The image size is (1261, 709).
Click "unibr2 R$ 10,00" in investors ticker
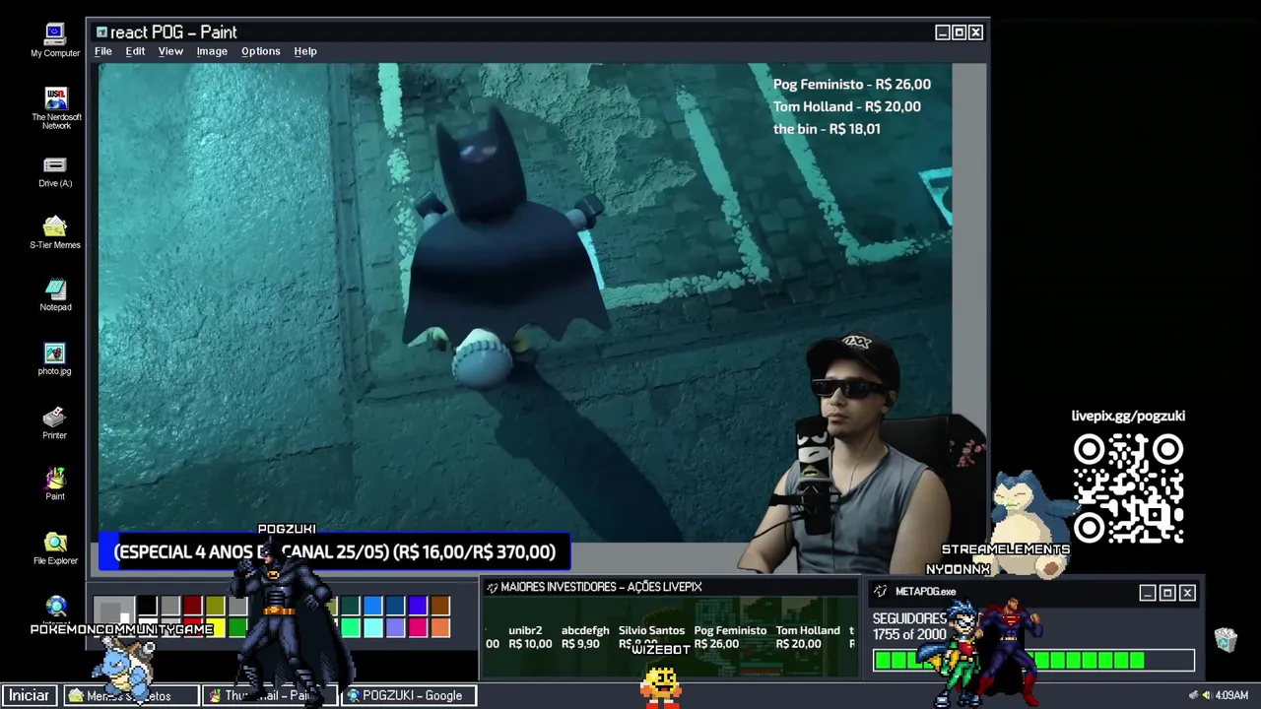point(530,637)
